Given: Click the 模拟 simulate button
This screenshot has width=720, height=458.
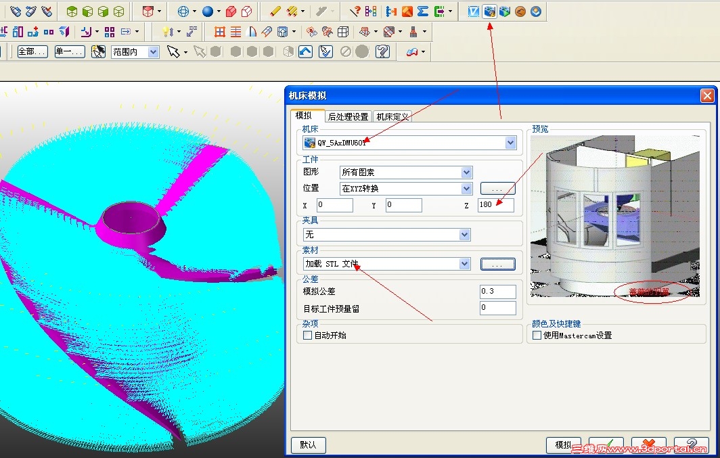Looking at the screenshot, I should [564, 444].
